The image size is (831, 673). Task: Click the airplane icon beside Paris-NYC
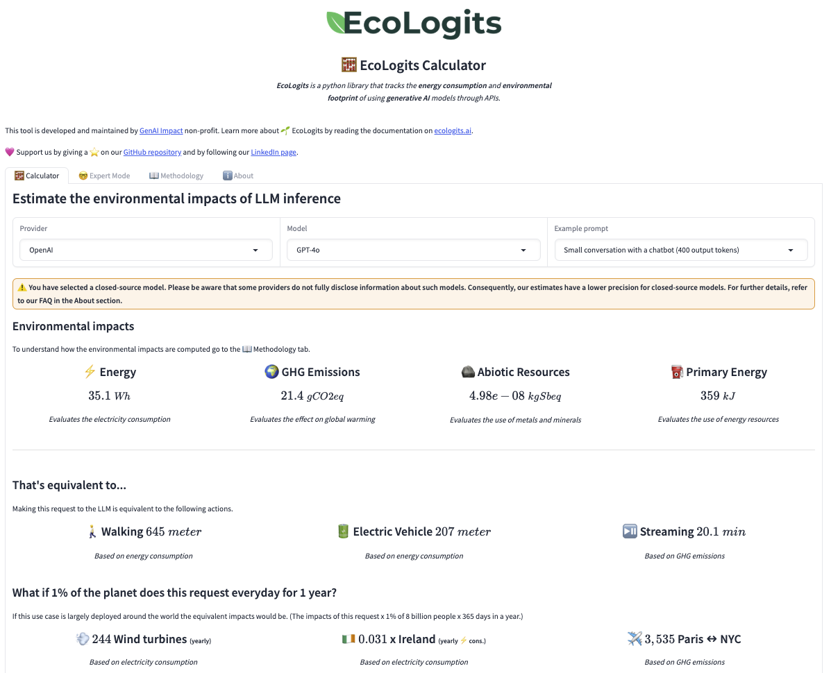(635, 639)
